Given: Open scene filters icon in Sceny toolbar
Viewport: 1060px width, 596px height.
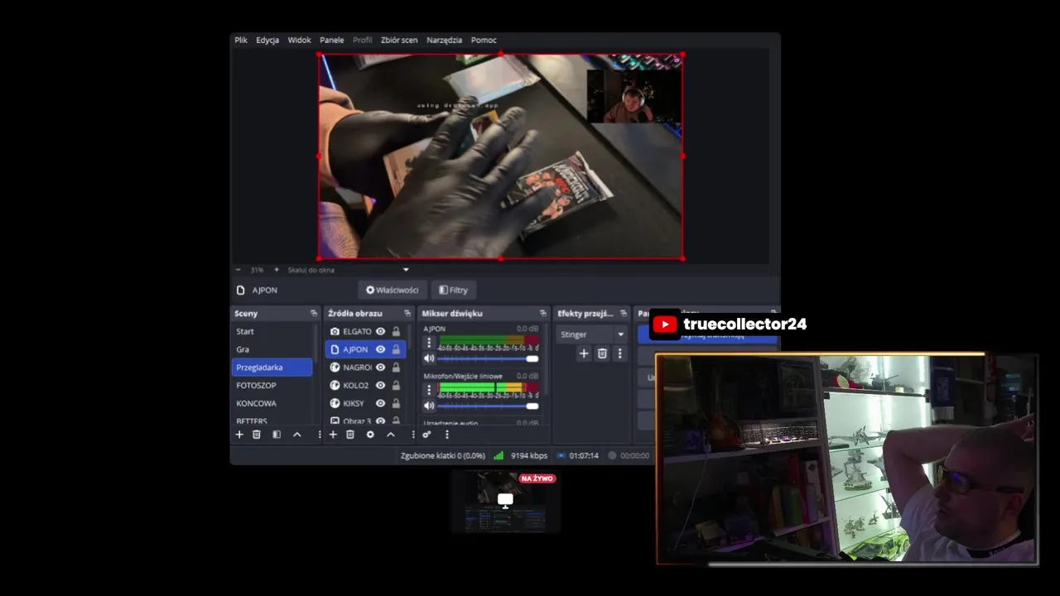Looking at the screenshot, I should [277, 435].
